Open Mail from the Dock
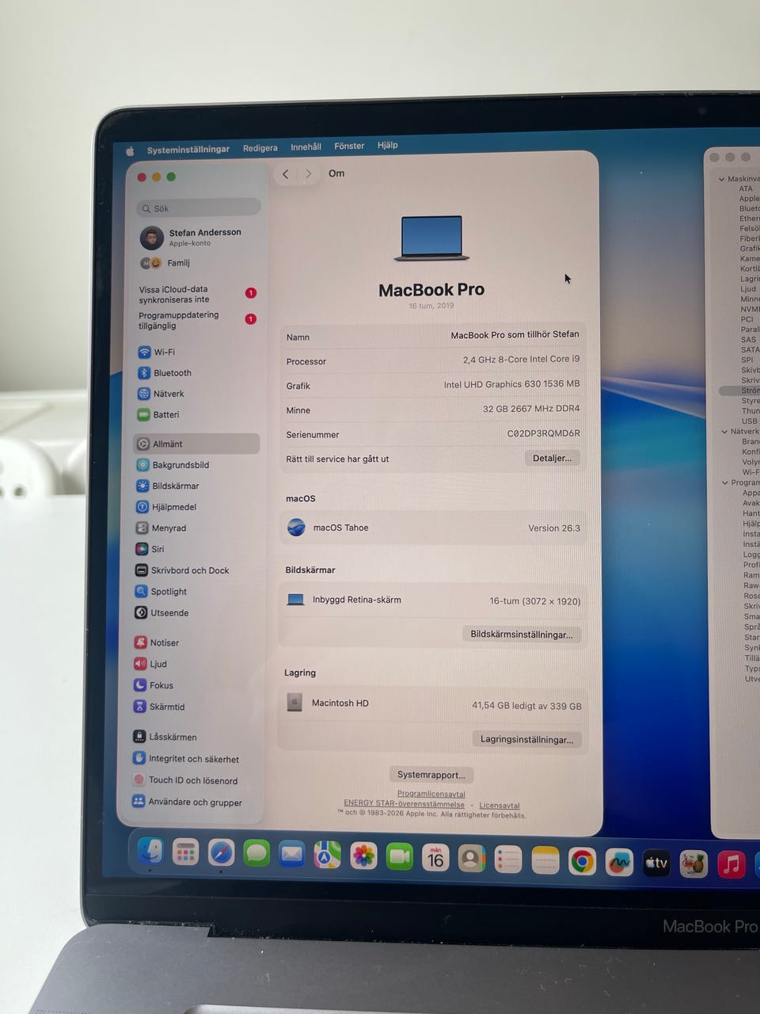This screenshot has height=1014, width=760. coord(292,855)
